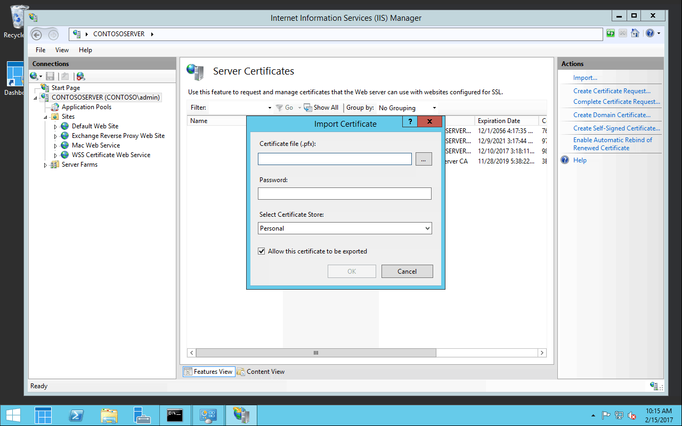Click the Windows Start button

pyautogui.click(x=13, y=415)
